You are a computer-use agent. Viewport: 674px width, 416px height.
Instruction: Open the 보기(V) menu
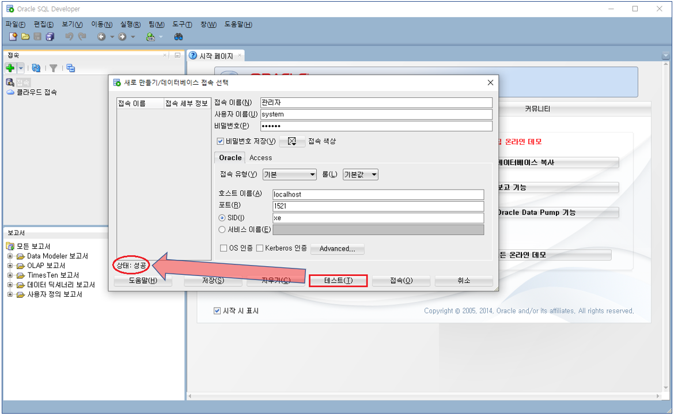72,25
